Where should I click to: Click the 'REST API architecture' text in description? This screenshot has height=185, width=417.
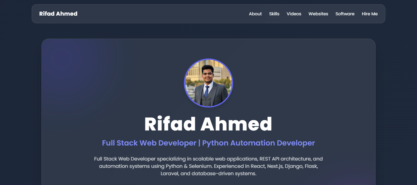click(285, 159)
